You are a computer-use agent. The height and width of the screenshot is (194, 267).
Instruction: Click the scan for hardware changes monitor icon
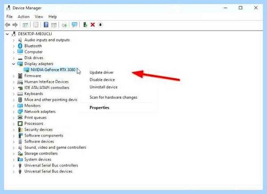[x=74, y=25]
